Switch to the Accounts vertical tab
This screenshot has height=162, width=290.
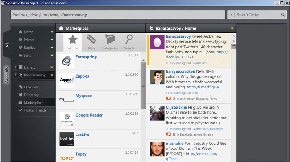point(6,74)
